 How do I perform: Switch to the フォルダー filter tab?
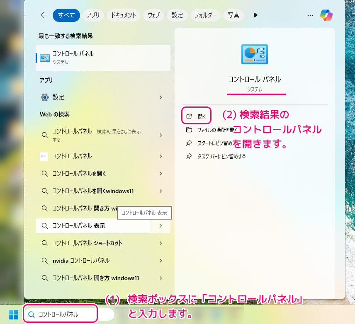(x=205, y=15)
